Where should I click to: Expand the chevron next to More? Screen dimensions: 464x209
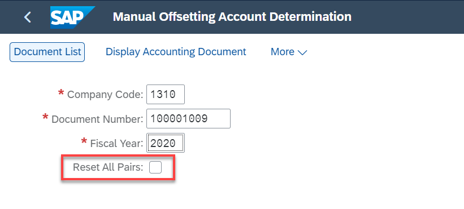tap(302, 53)
